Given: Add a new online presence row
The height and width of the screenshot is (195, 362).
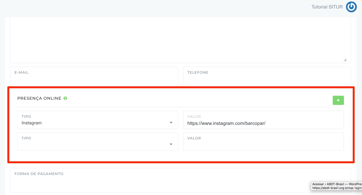Looking at the screenshot, I should (338, 101).
